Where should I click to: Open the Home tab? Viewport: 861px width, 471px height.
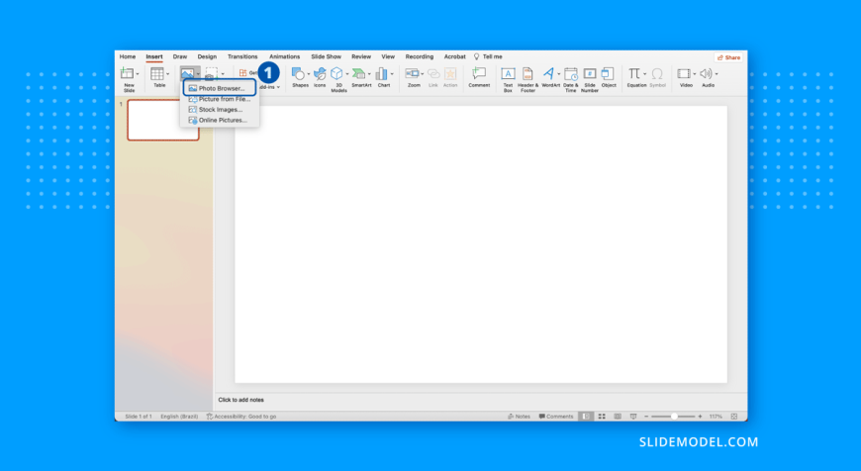[x=128, y=56]
